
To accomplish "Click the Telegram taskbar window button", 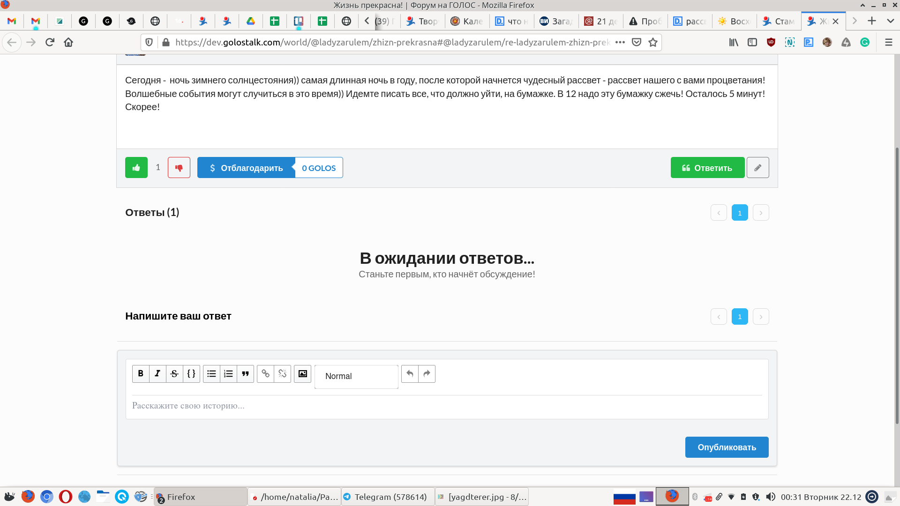I will pyautogui.click(x=387, y=497).
